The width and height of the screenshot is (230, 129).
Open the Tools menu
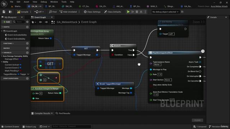point(64,2)
